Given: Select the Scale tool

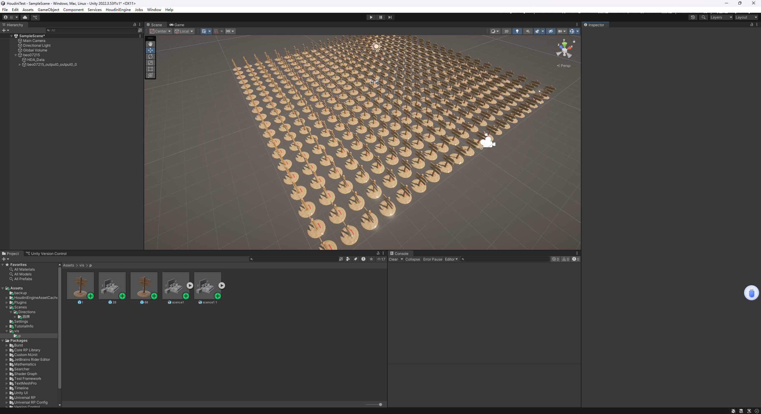Looking at the screenshot, I should click(150, 62).
